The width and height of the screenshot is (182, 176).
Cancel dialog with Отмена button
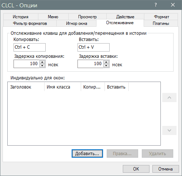click(166, 169)
